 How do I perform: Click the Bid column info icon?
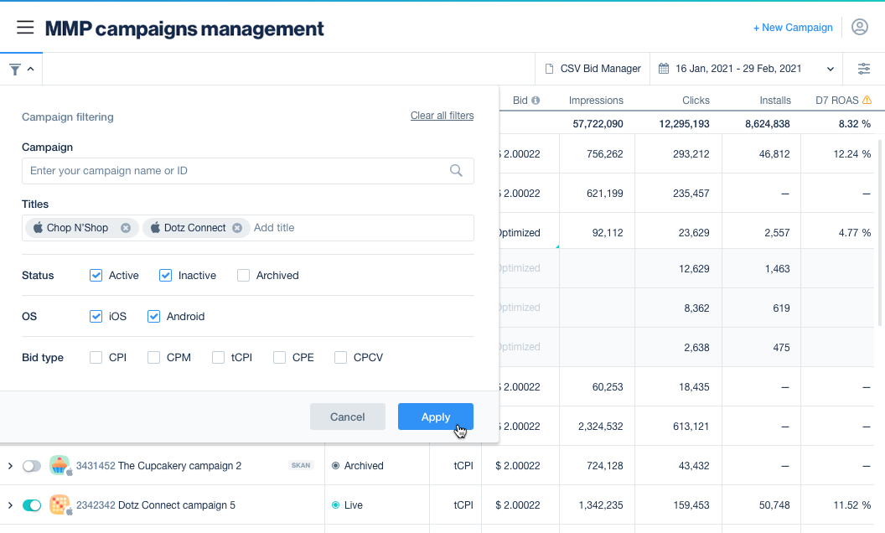click(x=536, y=101)
